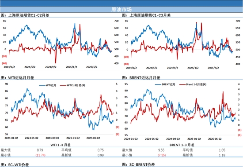
Task: Click the BRENT近远月月差 chart title
Action: 145,78
